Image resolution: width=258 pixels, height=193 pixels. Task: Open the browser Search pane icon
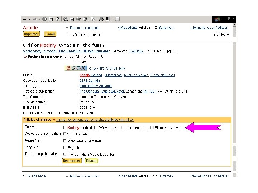[x=66, y=19]
